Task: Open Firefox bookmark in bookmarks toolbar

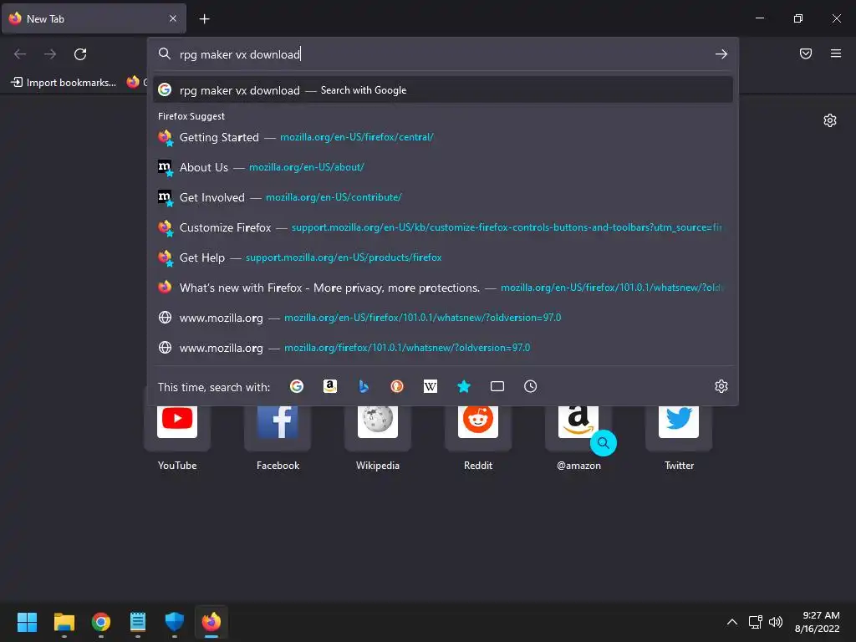Action: coord(136,83)
